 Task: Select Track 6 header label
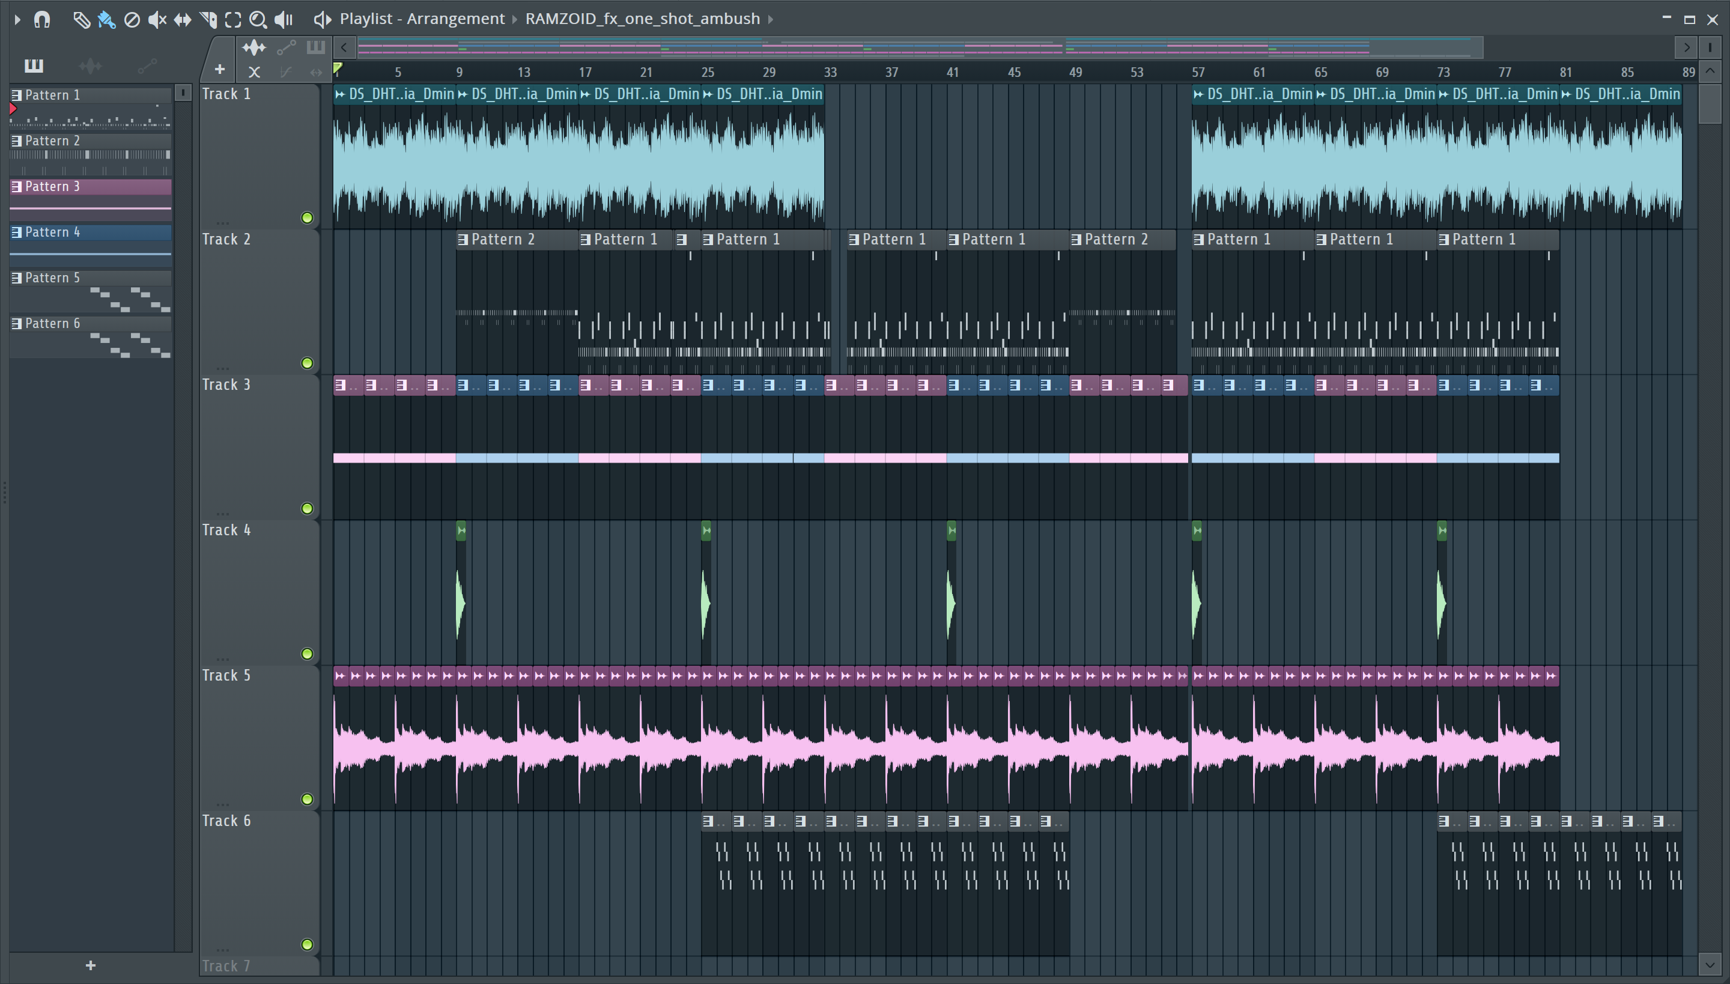coord(226,821)
